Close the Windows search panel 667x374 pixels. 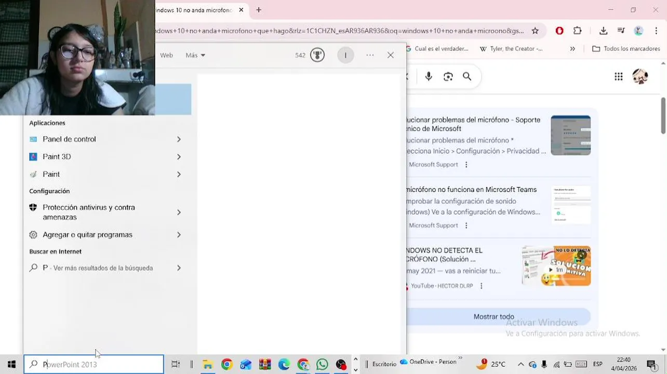coord(391,55)
